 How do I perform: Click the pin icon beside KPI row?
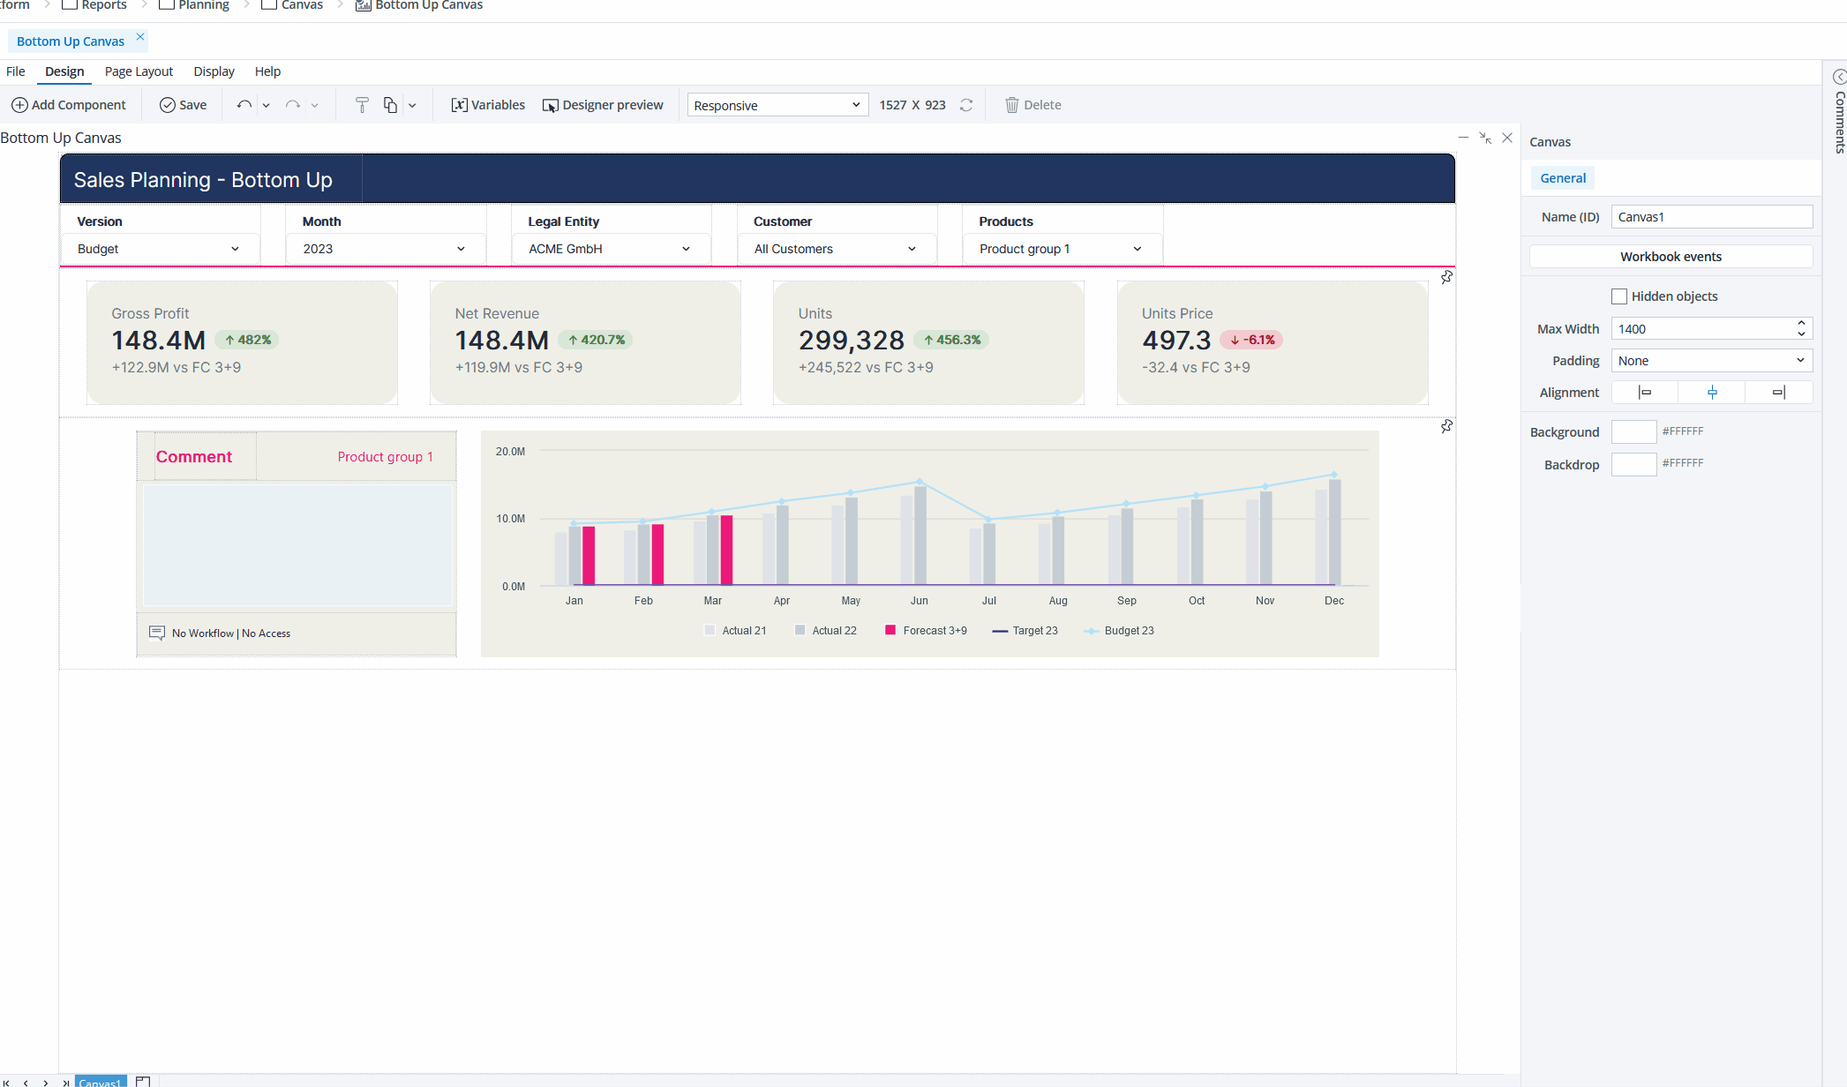[x=1446, y=278]
